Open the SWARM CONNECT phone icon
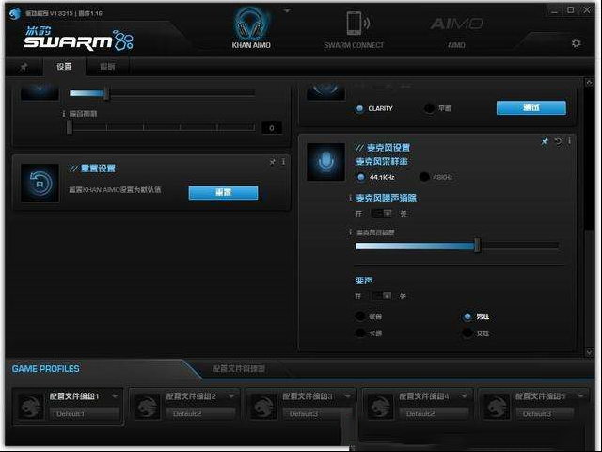Viewport: 602px width, 452px height. (357, 23)
